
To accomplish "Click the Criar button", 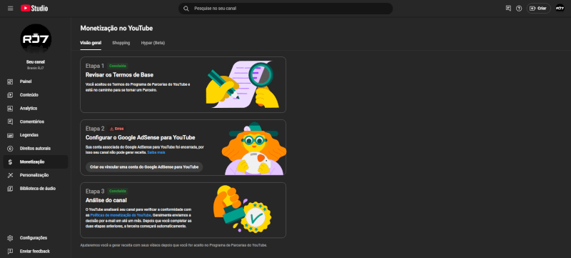I will pyautogui.click(x=538, y=9).
